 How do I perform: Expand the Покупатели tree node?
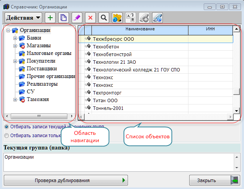click(x=15, y=61)
